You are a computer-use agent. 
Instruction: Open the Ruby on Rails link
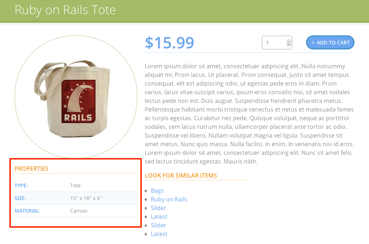(169, 199)
